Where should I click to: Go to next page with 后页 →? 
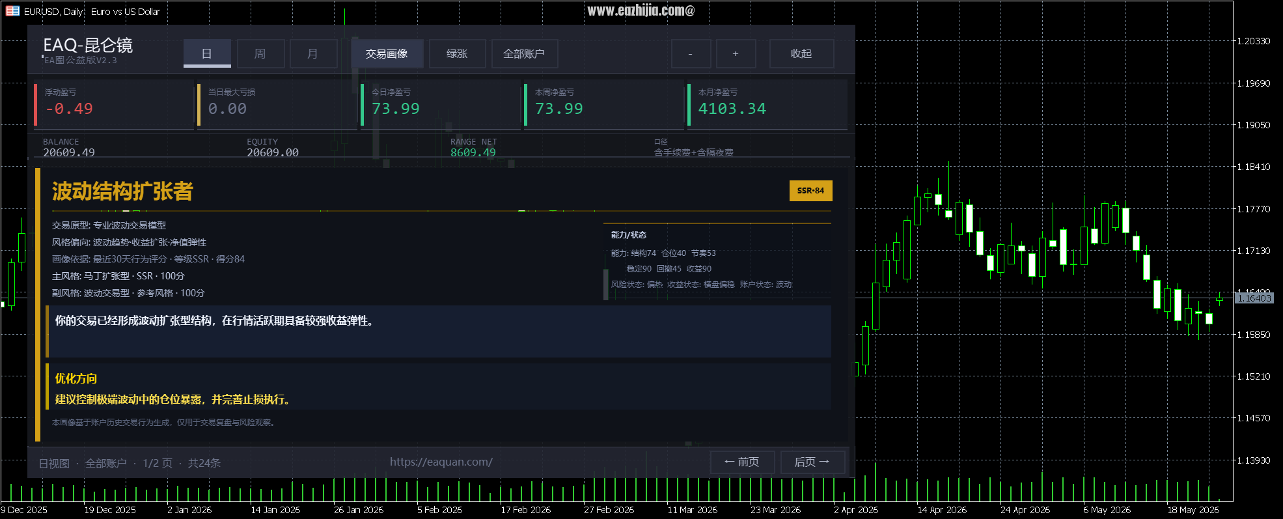point(812,462)
